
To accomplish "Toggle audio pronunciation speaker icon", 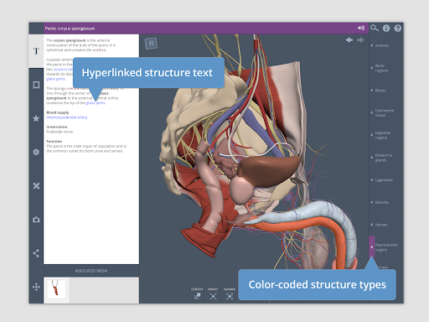I will [361, 28].
